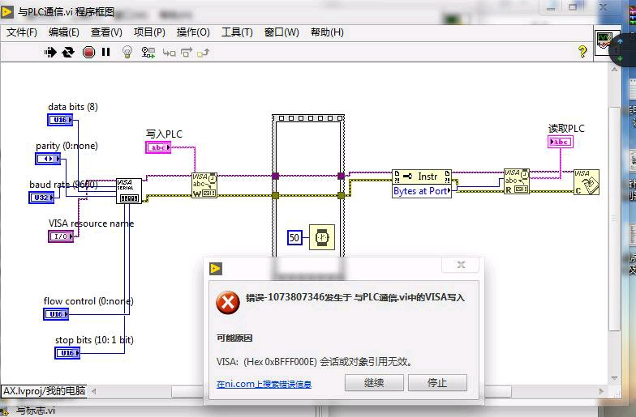
Task: Click Instr property node header
Action: click(422, 177)
